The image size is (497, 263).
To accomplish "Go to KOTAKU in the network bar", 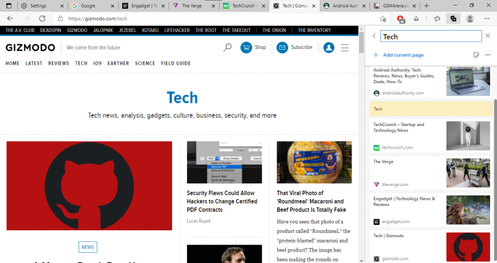I will (150, 31).
